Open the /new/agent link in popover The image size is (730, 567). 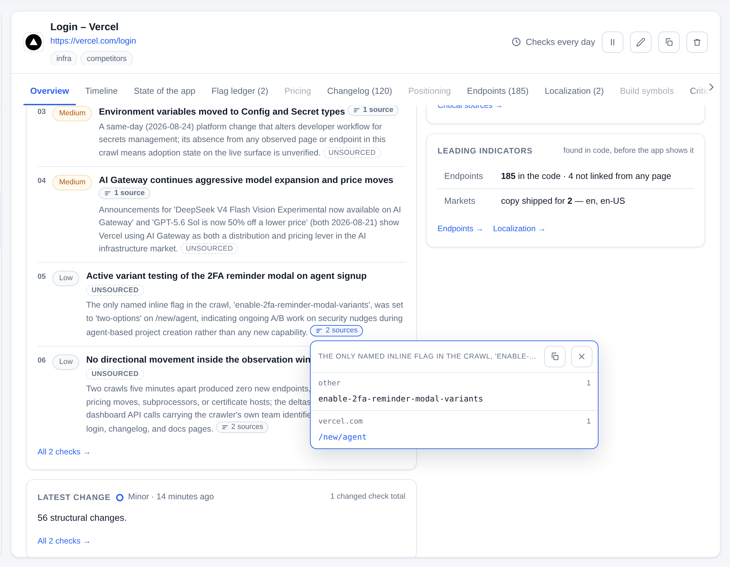click(342, 437)
